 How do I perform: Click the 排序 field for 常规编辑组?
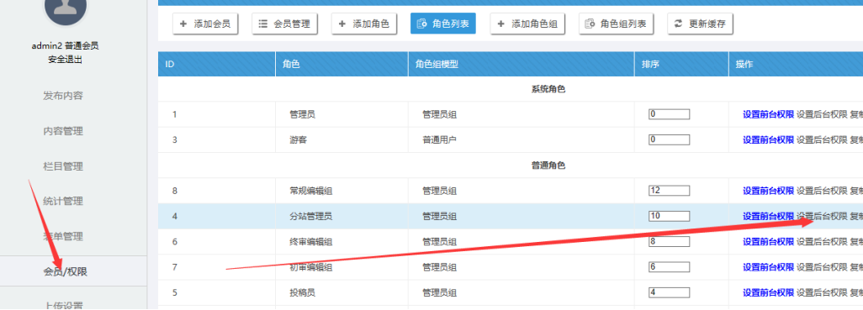[669, 191]
